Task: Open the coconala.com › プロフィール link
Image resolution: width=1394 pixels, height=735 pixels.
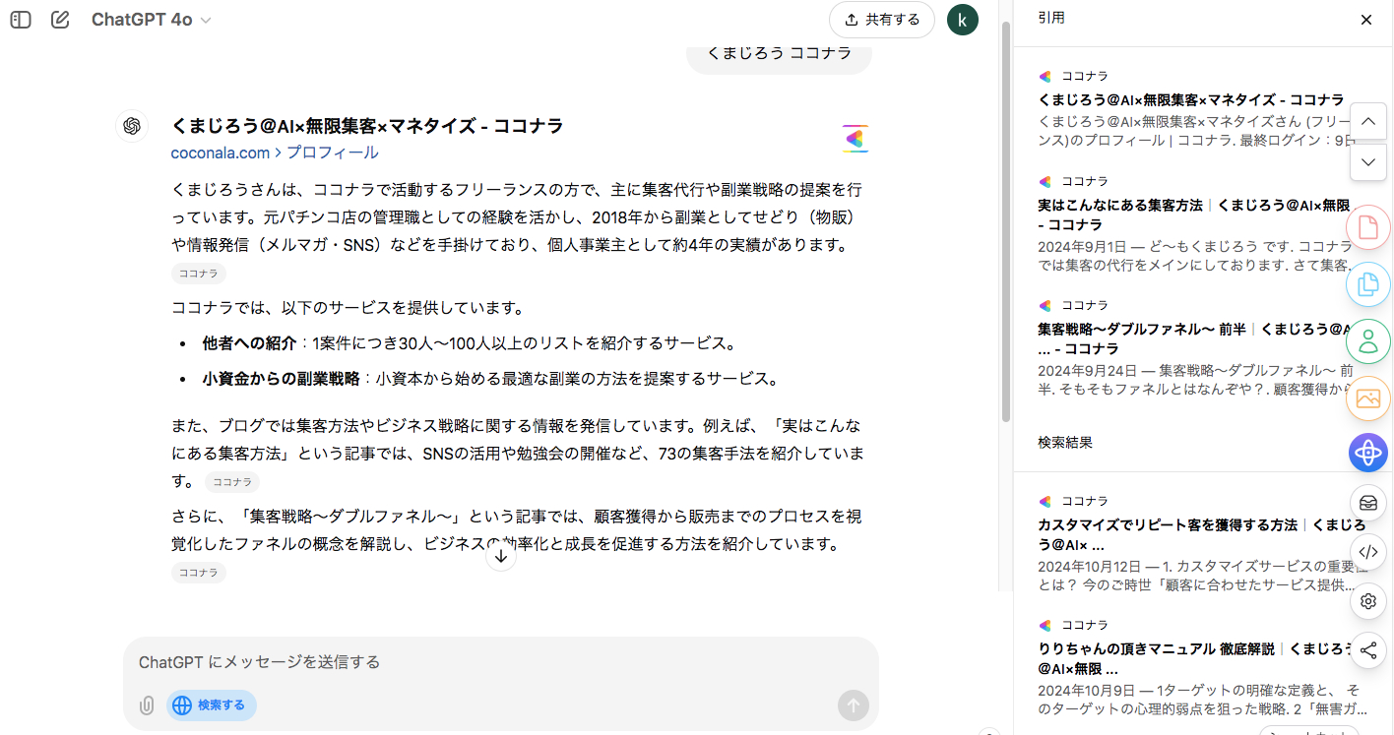Action: pyautogui.click(x=275, y=153)
